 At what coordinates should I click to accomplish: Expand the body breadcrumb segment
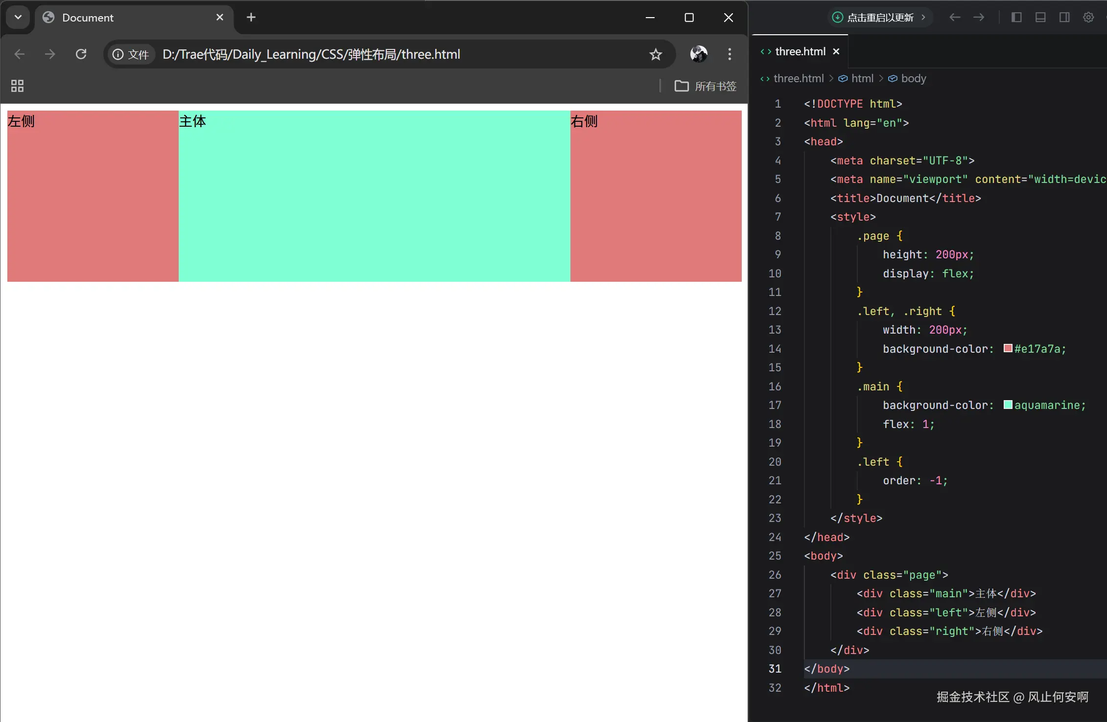pyautogui.click(x=913, y=79)
